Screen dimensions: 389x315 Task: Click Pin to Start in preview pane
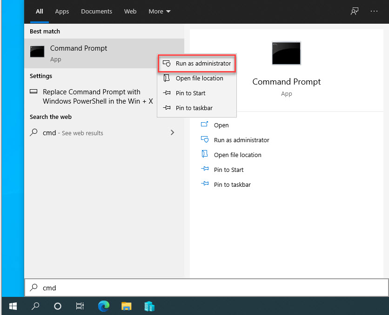[x=229, y=170]
